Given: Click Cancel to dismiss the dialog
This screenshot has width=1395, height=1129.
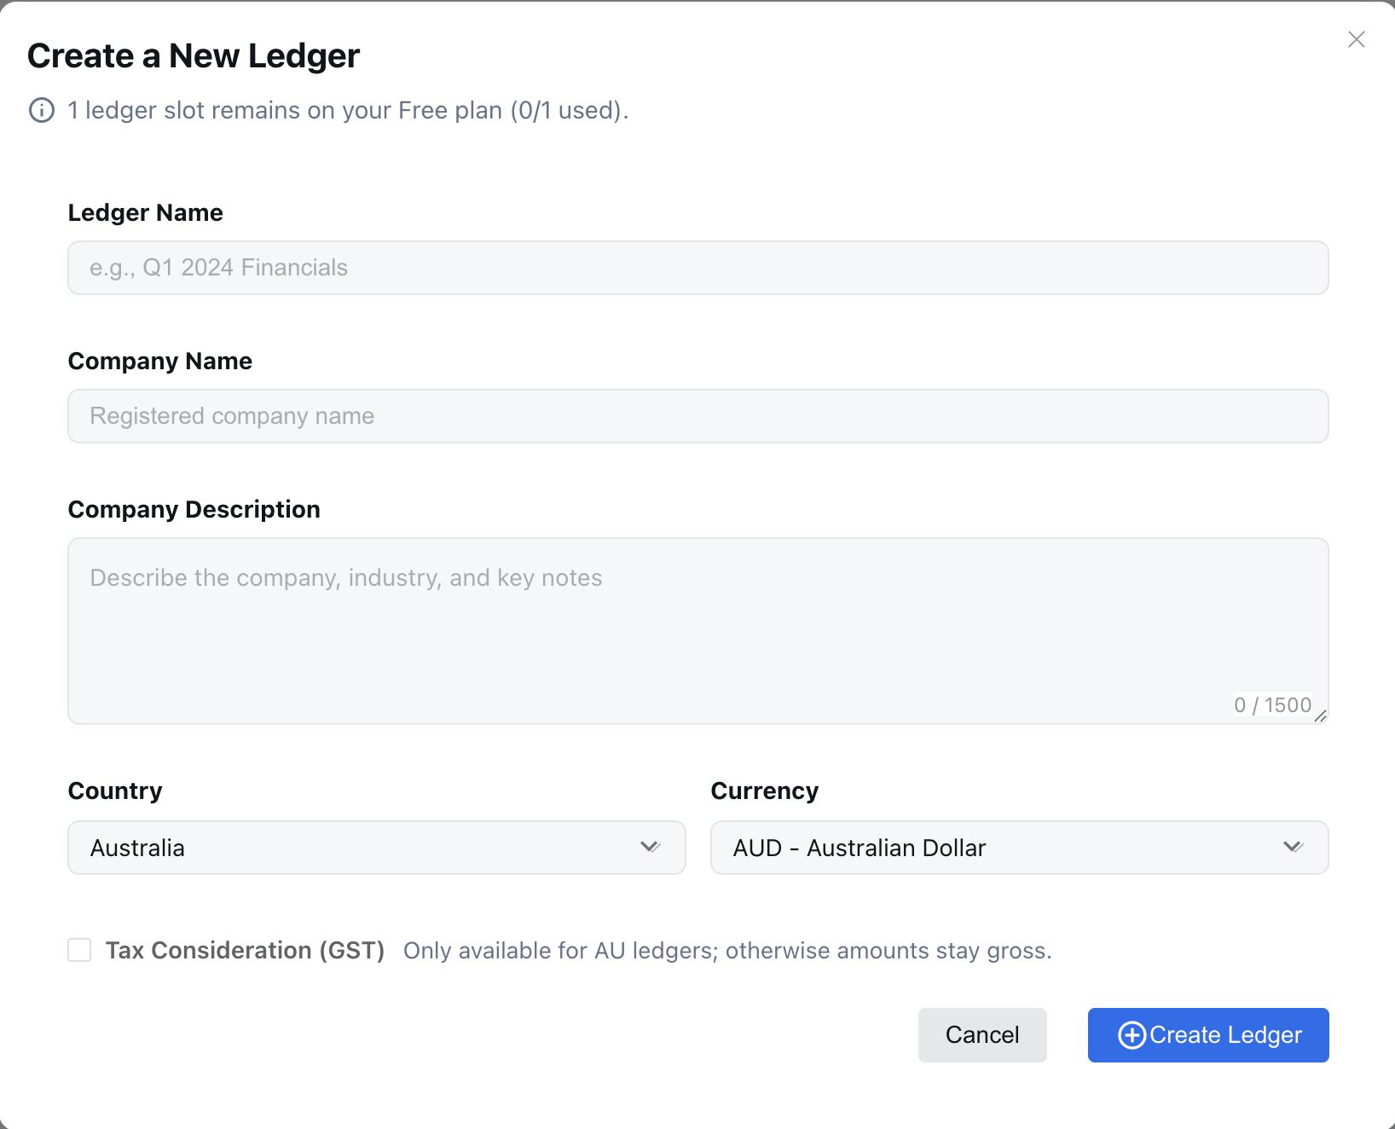Looking at the screenshot, I should (982, 1035).
